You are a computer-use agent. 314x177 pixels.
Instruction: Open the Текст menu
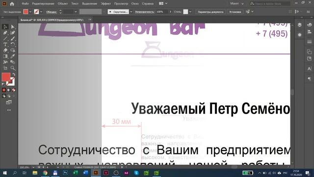pyautogui.click(x=75, y=3)
